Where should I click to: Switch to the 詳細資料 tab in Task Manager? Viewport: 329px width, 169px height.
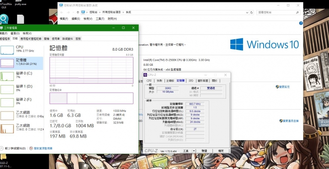click(x=68, y=39)
